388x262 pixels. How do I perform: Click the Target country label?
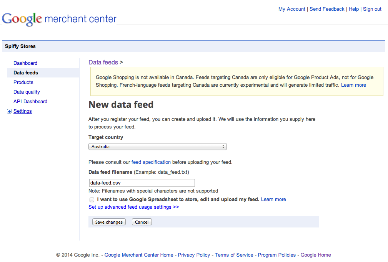(x=106, y=137)
